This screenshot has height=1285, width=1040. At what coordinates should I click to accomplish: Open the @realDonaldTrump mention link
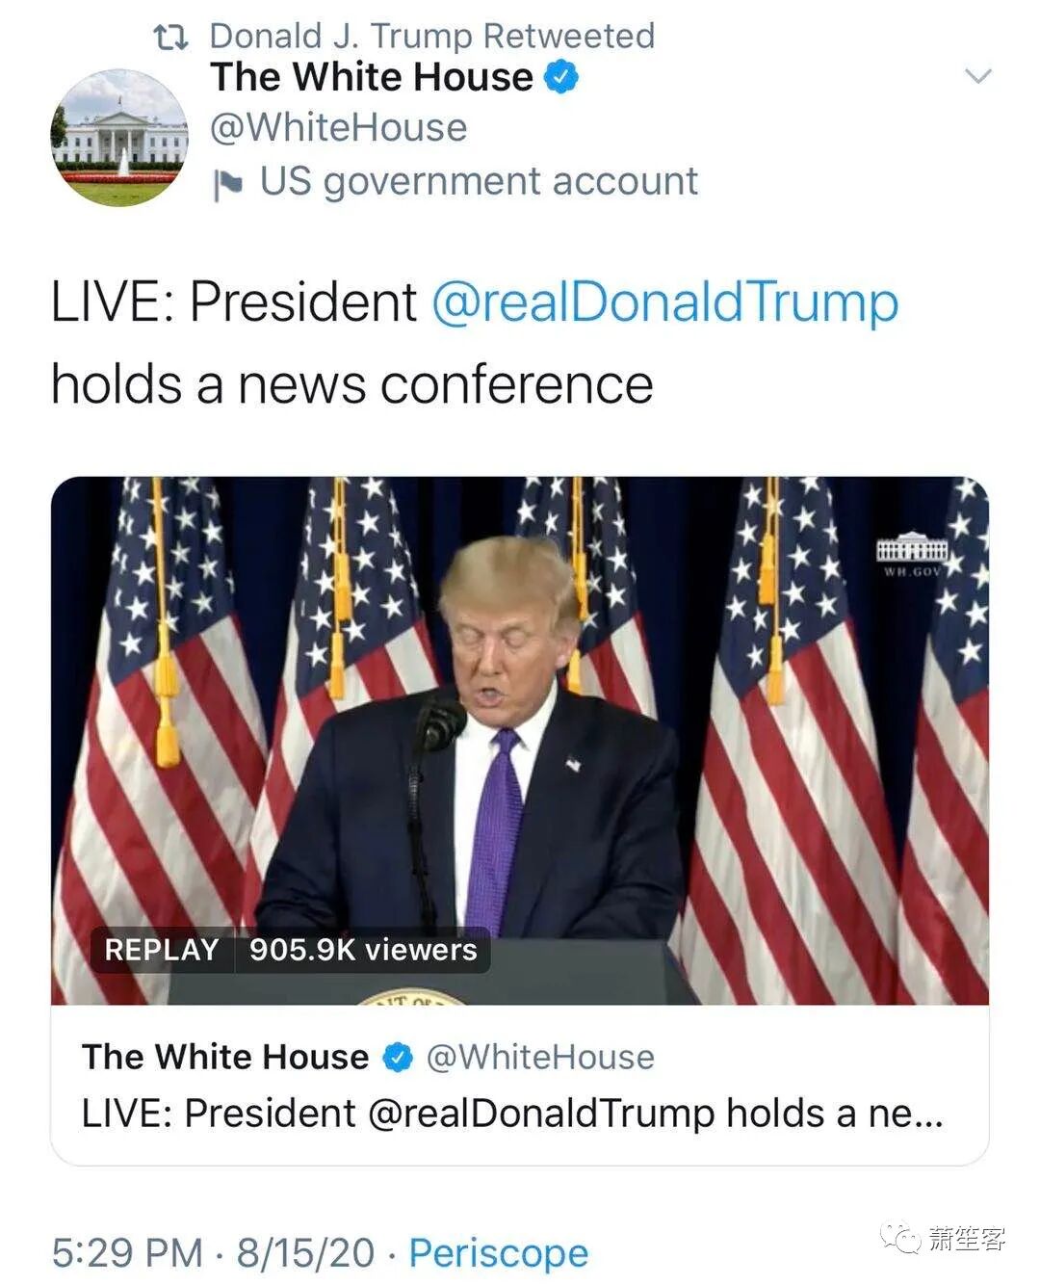pyautogui.click(x=664, y=302)
